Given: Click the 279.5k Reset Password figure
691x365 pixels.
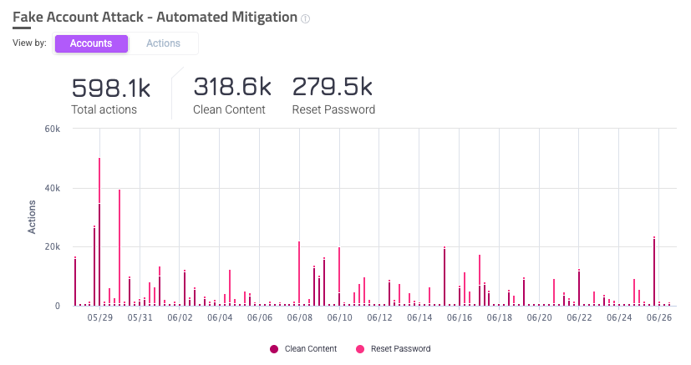Looking at the screenshot, I should click(x=333, y=88).
